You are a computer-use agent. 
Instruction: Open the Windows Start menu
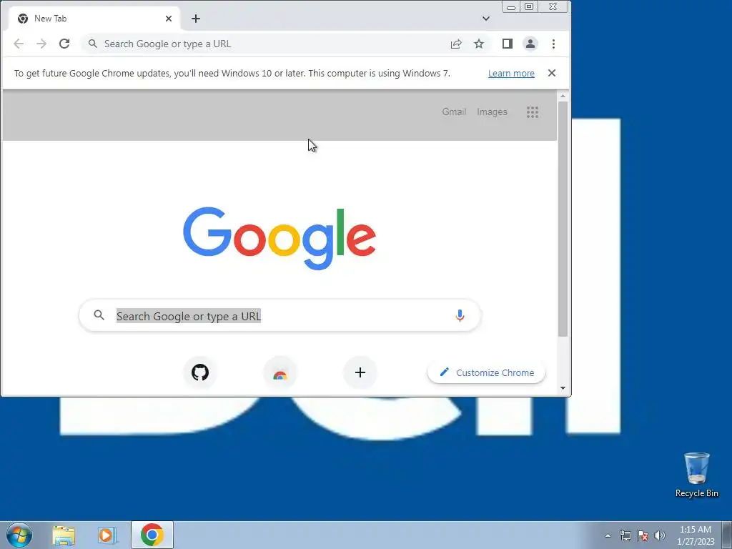(19, 535)
